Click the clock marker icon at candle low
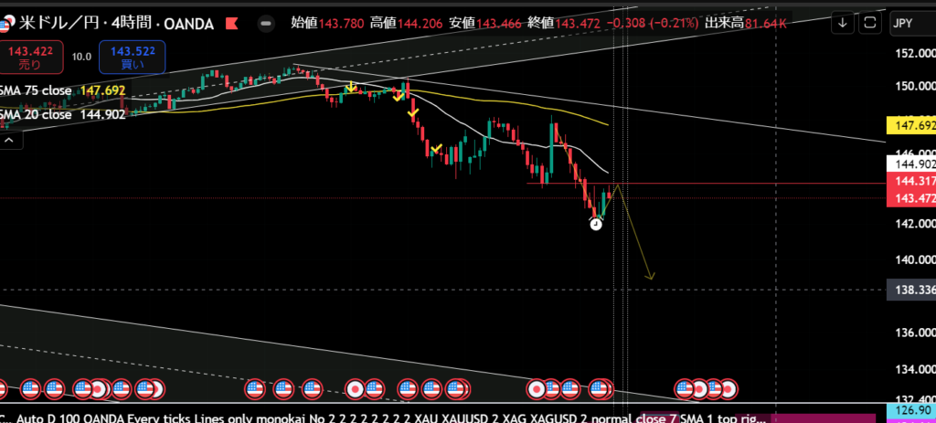The image size is (936, 423). click(x=596, y=224)
